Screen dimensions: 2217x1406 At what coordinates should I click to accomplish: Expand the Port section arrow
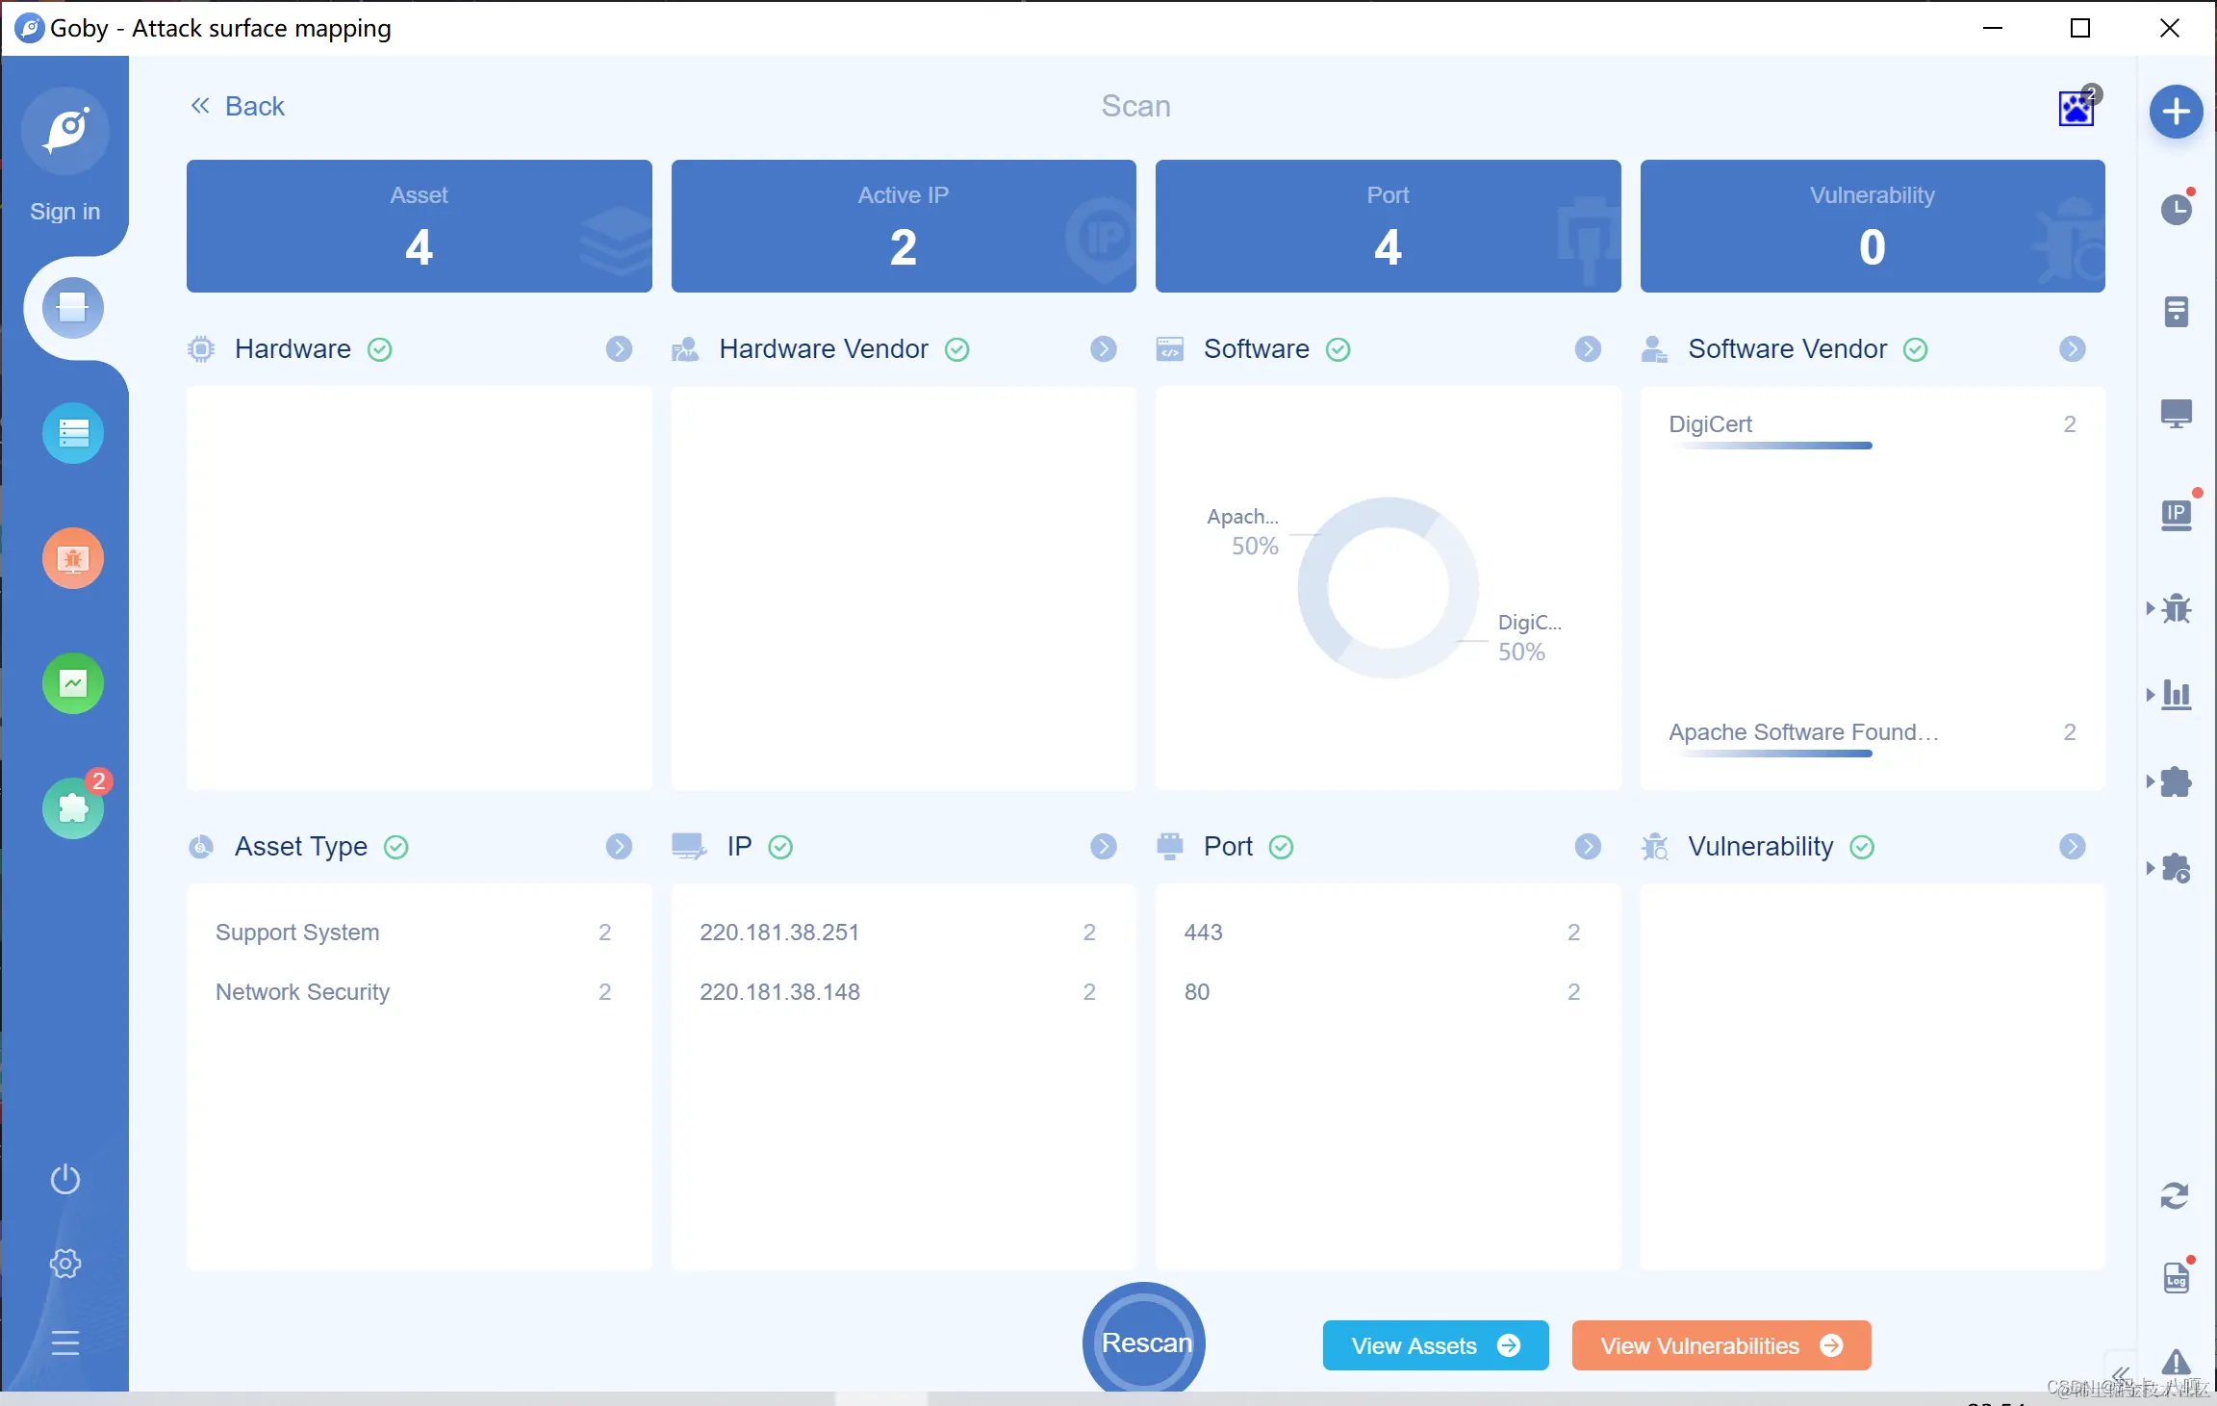(x=1588, y=847)
